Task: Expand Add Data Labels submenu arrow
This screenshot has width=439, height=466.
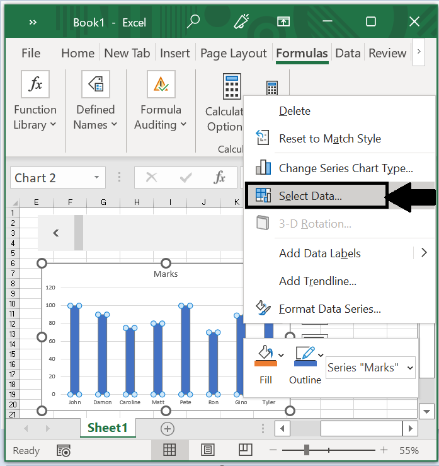Action: click(x=424, y=253)
